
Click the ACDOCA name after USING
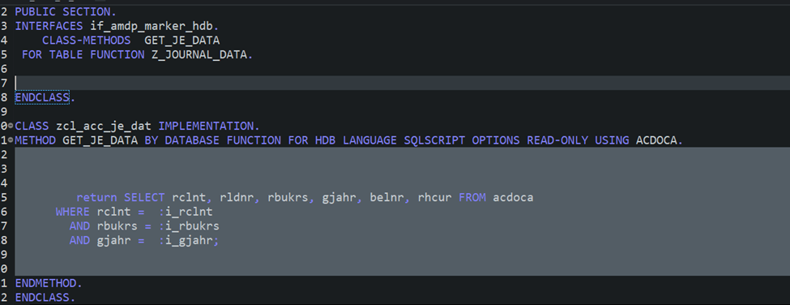click(x=656, y=140)
